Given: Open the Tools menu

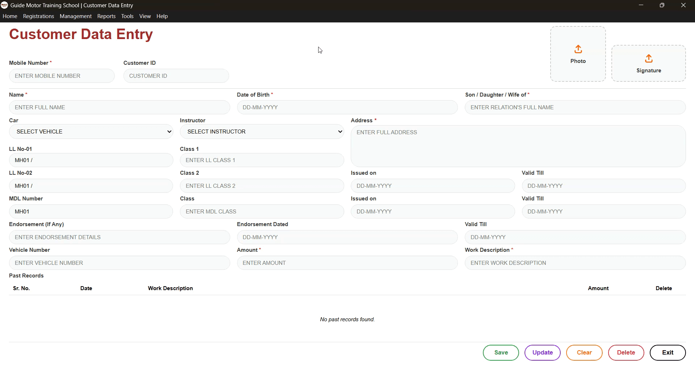Looking at the screenshot, I should tap(127, 16).
